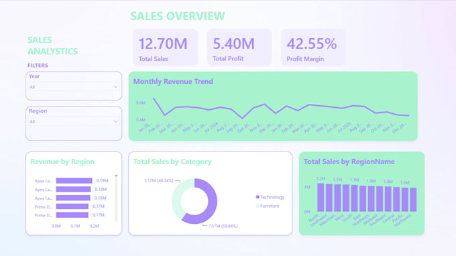Click the Total Sales by Category title

(172, 162)
